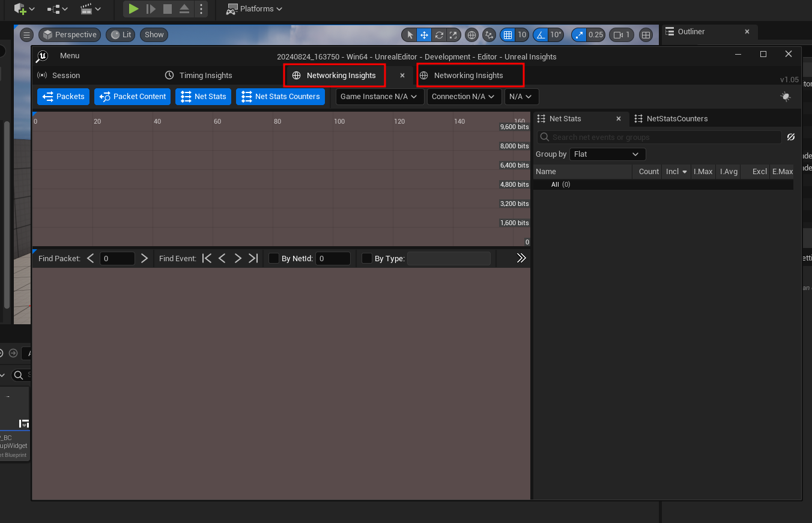Go to next event arrow
Viewport: 812px width, 523px height.
(238, 258)
